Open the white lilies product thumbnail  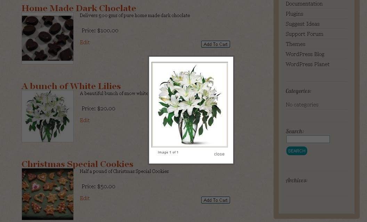(48, 116)
